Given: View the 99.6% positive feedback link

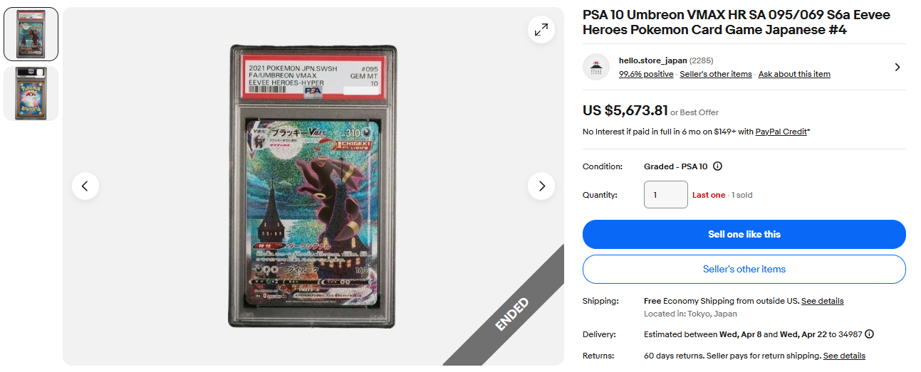Looking at the screenshot, I should coord(646,74).
